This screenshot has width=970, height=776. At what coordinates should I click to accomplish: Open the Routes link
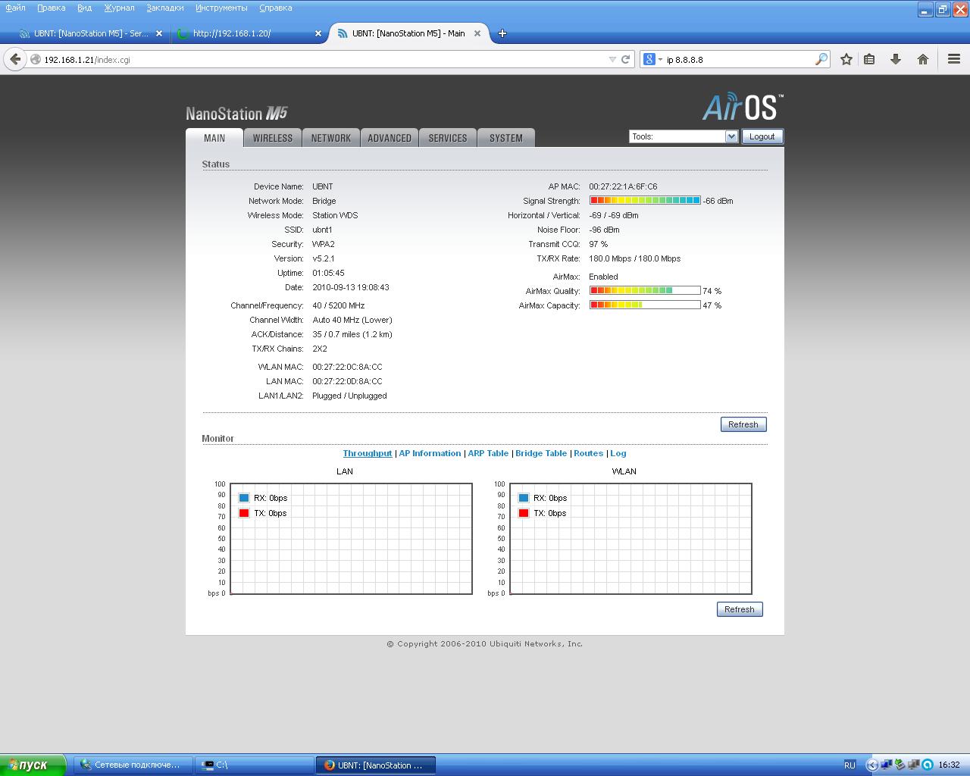[x=588, y=453]
